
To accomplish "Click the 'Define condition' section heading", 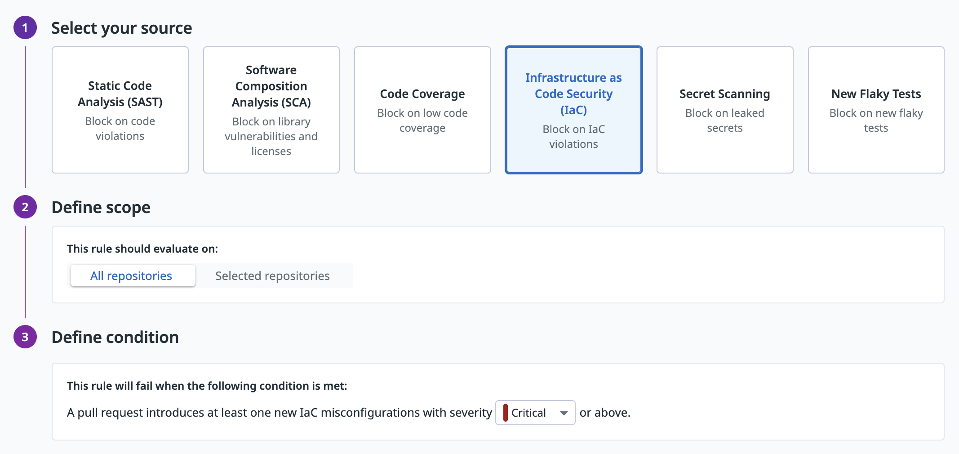I will pos(115,337).
